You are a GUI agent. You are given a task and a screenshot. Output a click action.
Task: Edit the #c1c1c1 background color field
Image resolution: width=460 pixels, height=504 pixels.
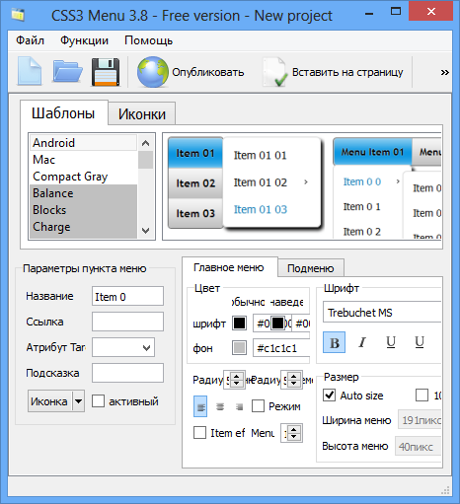[x=281, y=348]
